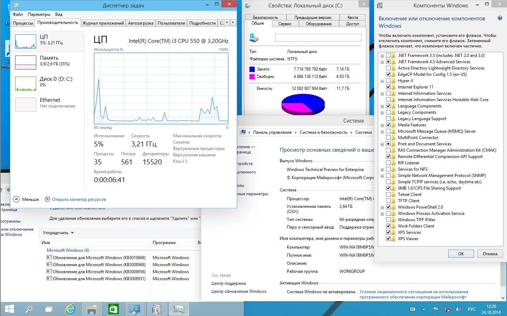Uncheck the XPS Viewer checkbox
The height and width of the screenshot is (316, 507).
pos(388,239)
